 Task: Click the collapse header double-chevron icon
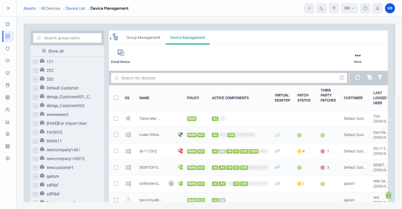pyautogui.click(x=309, y=8)
